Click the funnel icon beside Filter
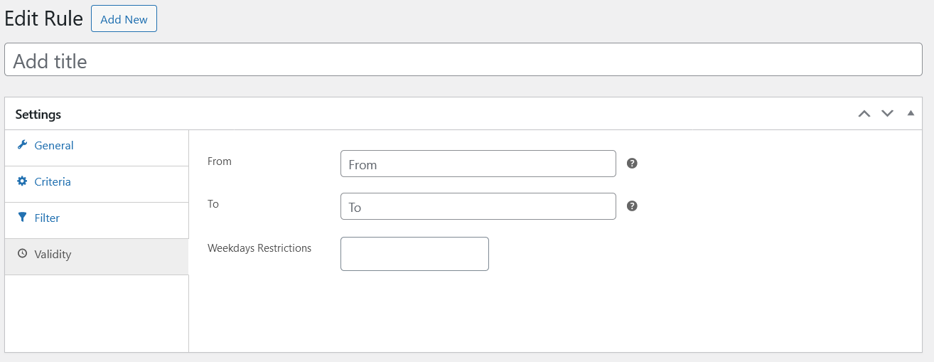Image resolution: width=934 pixels, height=362 pixels. click(x=22, y=218)
